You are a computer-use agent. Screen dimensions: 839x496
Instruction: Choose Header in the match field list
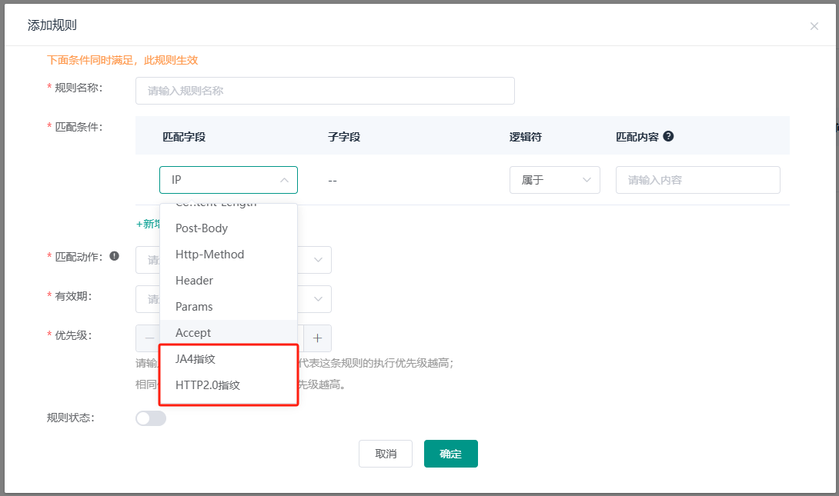pyautogui.click(x=194, y=281)
